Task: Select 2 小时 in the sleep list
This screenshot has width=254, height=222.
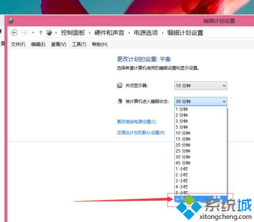Action: [201, 175]
